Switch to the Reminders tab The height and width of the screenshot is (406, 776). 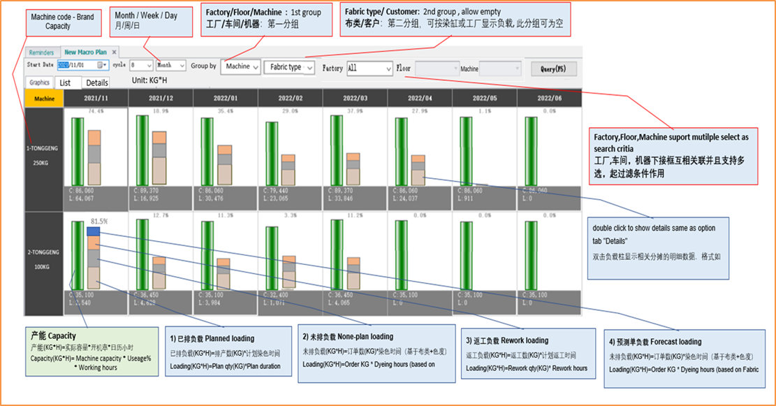pyautogui.click(x=41, y=52)
